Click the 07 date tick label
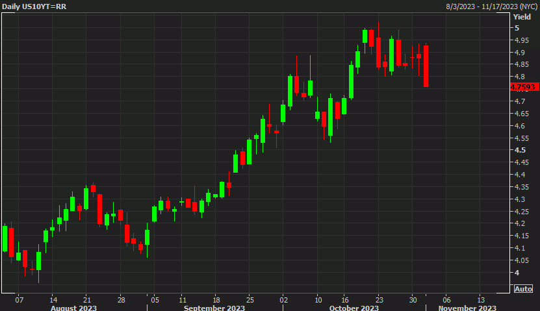 tap(19, 300)
